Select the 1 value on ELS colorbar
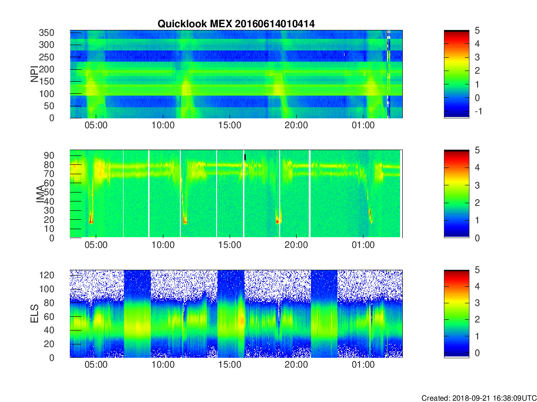This screenshot has width=537, height=402. click(x=477, y=336)
